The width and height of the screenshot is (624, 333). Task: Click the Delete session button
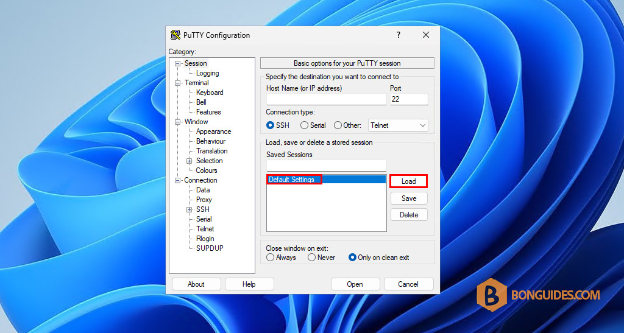(x=409, y=214)
